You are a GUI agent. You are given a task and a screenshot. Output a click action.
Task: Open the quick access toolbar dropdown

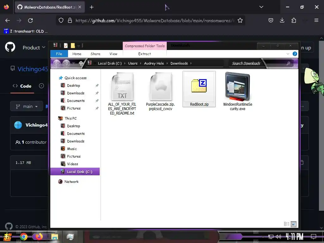[x=78, y=46]
